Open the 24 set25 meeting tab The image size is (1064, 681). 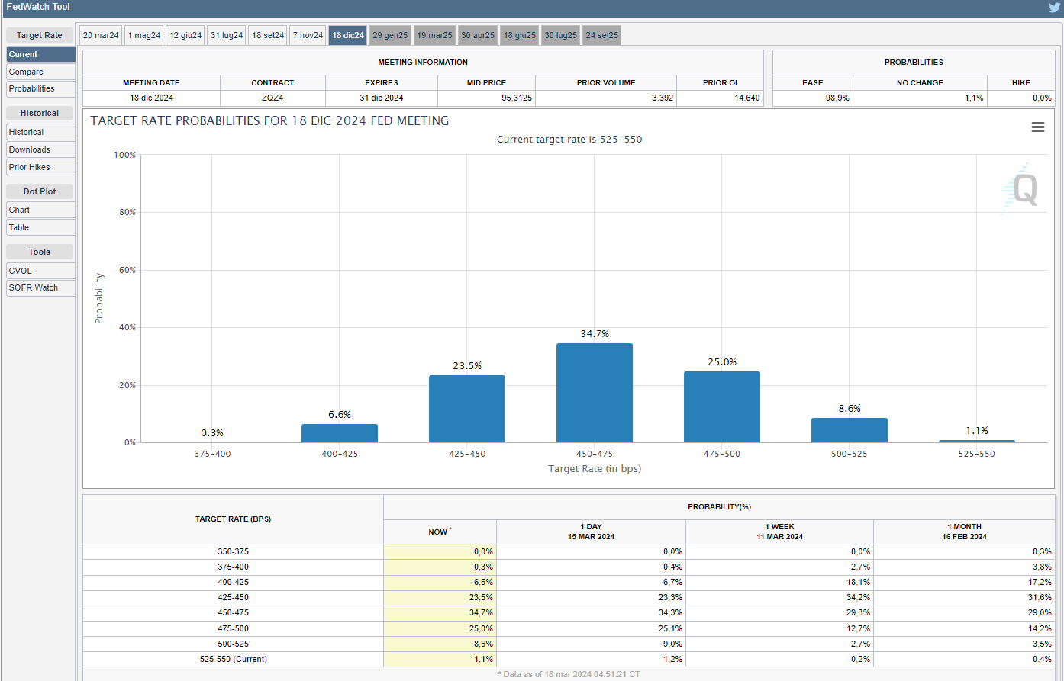[601, 35]
